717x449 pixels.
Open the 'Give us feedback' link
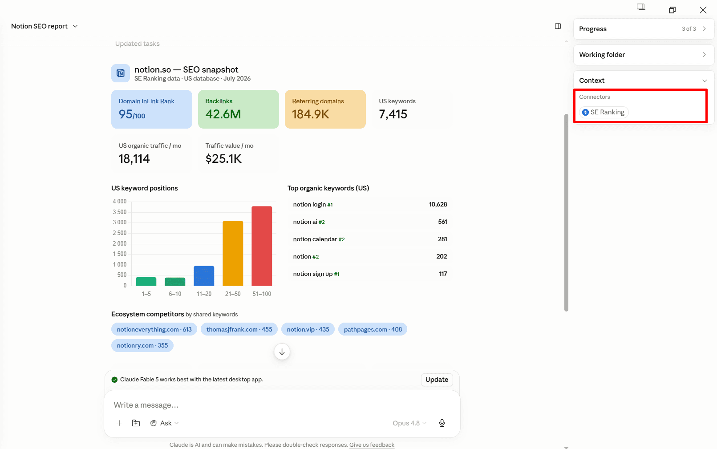pos(372,445)
